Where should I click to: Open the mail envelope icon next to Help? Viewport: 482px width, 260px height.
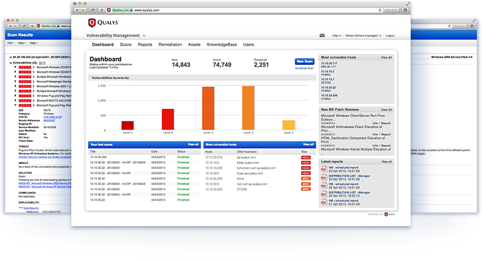322,36
